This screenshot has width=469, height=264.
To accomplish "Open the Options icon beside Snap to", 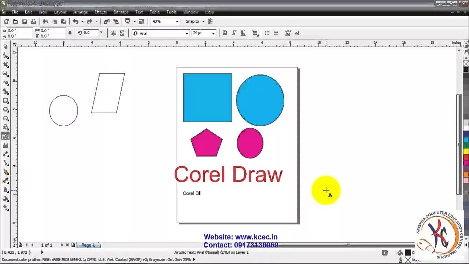I will 210,22.
